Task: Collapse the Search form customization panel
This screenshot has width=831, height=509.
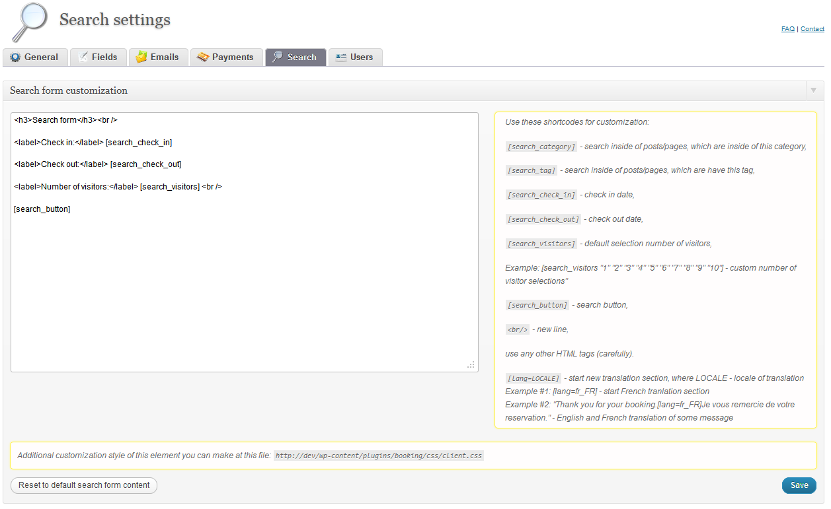Action: (x=813, y=90)
